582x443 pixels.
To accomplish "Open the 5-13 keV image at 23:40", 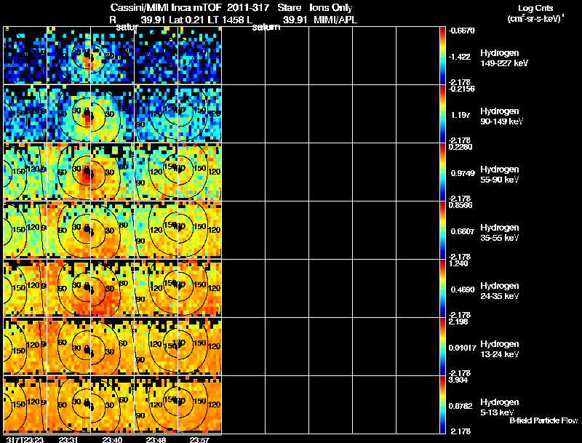I will point(113,404).
